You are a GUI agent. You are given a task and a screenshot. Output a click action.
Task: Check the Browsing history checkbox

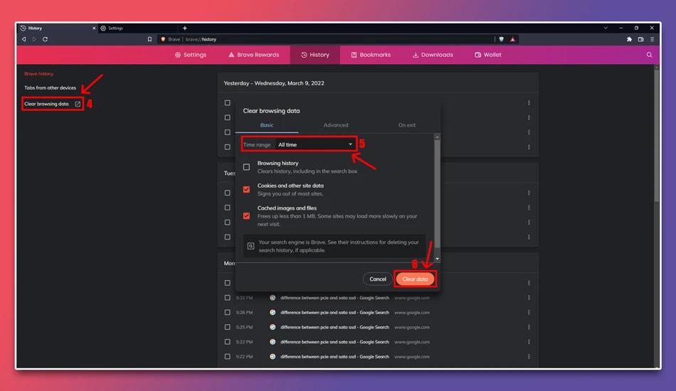click(246, 166)
